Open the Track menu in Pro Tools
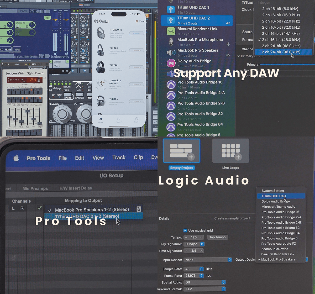Screen dimensions: 315x294 coord(119,157)
